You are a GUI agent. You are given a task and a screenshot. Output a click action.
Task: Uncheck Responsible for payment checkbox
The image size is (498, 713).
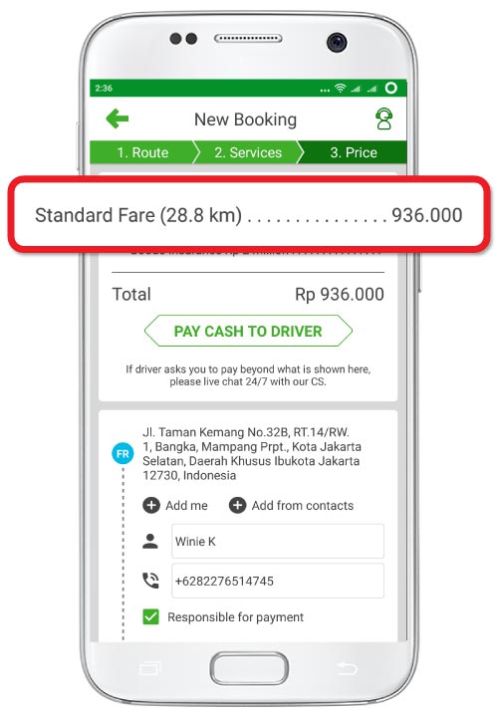tap(151, 617)
